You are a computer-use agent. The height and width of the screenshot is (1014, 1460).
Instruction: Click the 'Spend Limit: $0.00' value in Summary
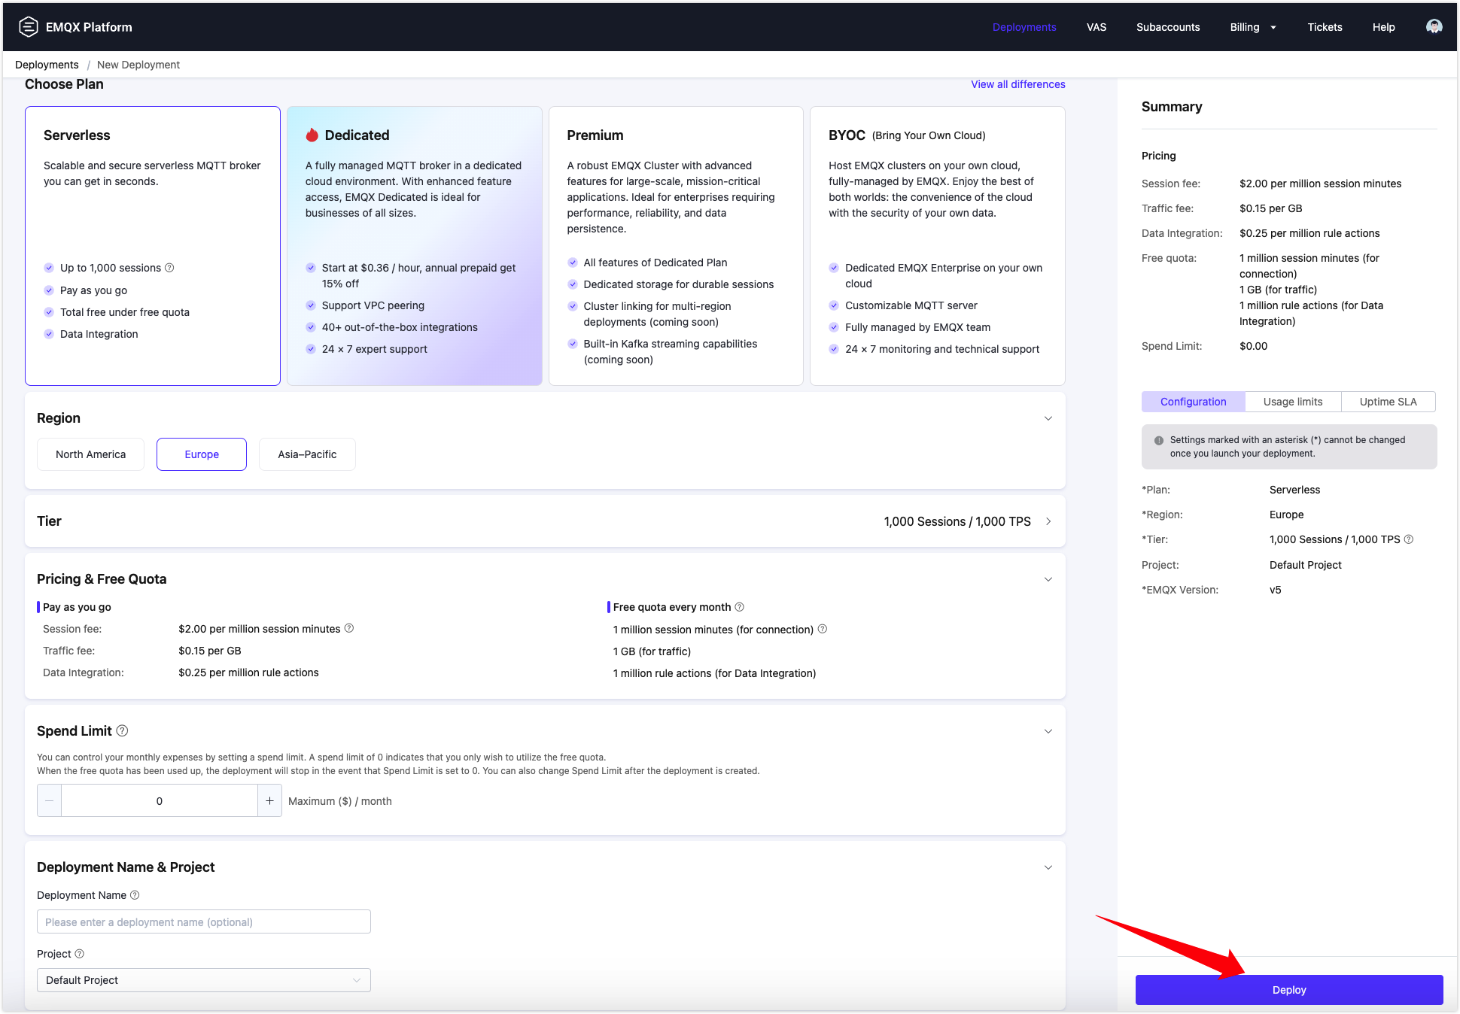[1254, 346]
